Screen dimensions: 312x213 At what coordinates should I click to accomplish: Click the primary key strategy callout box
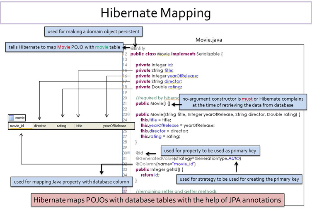239,179
